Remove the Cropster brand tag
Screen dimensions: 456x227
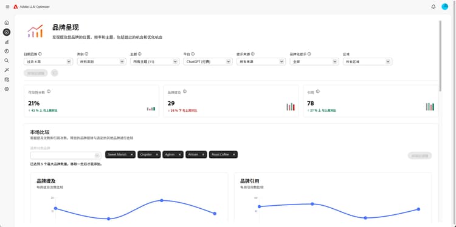pos(157,155)
